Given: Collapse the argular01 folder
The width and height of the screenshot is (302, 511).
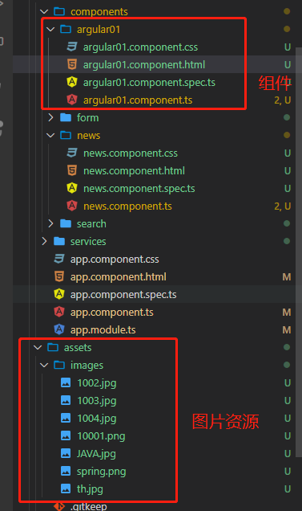Looking at the screenshot, I should (x=50, y=30).
